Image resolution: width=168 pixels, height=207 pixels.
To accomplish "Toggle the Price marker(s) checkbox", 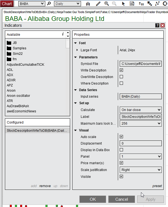I will [121, 163].
